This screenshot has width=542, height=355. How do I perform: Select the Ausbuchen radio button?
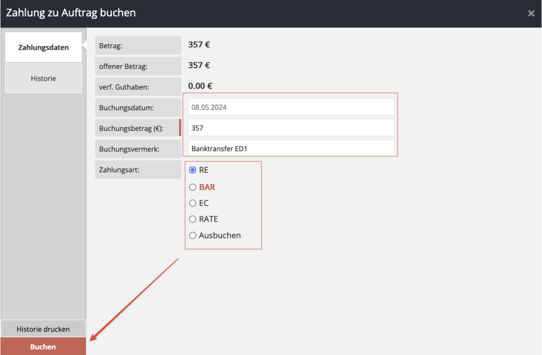tap(193, 235)
